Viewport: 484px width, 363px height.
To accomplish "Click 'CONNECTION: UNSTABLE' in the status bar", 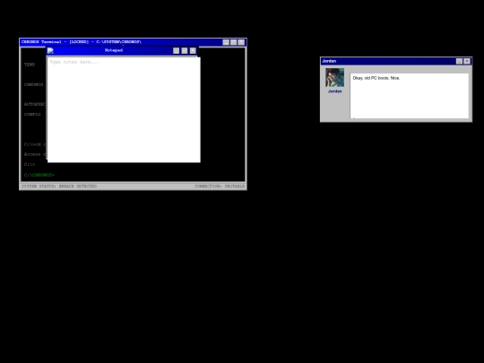I will pyautogui.click(x=220, y=186).
